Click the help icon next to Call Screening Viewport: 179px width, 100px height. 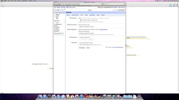coord(77,18)
